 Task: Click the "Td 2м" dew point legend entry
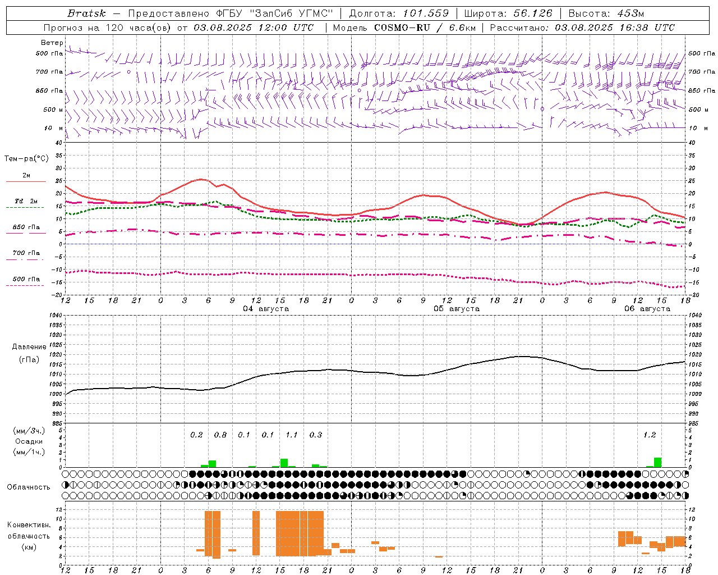tap(26, 201)
